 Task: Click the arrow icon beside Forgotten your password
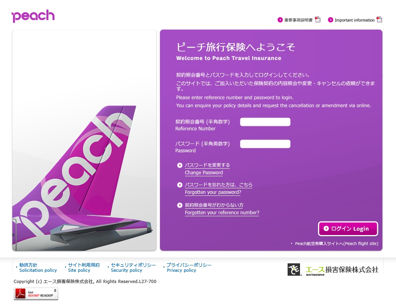180,185
